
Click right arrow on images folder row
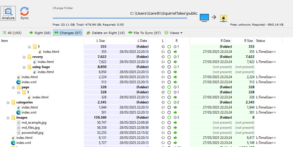[x=175, y=117]
